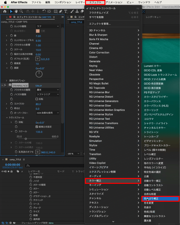This screenshot has width=180, height=225.
Task: Toggle stopwatch for チョーク in timeline
Action: click(x=31, y=208)
